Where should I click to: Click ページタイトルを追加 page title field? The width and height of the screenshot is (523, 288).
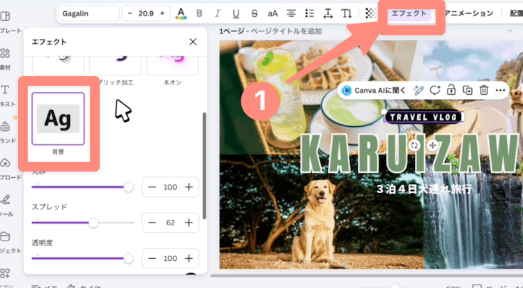tap(286, 31)
